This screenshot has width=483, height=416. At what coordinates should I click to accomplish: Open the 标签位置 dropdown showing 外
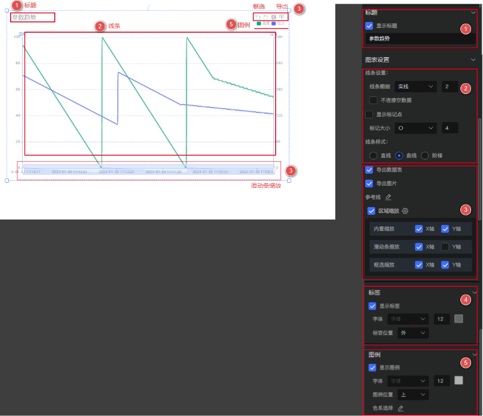(x=413, y=333)
